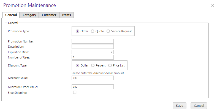Click the Promotion Number input field
The height and width of the screenshot is (112, 217).
click(x=93, y=41)
